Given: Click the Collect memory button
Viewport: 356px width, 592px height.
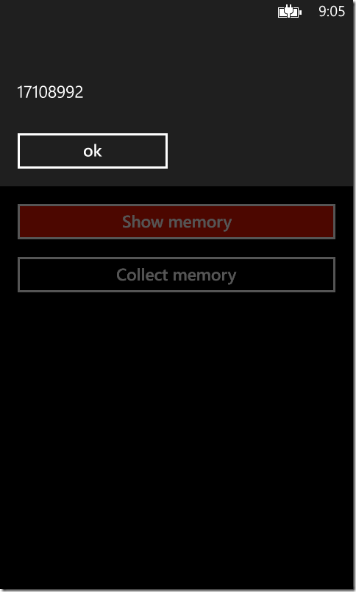Looking at the screenshot, I should pos(177,275).
